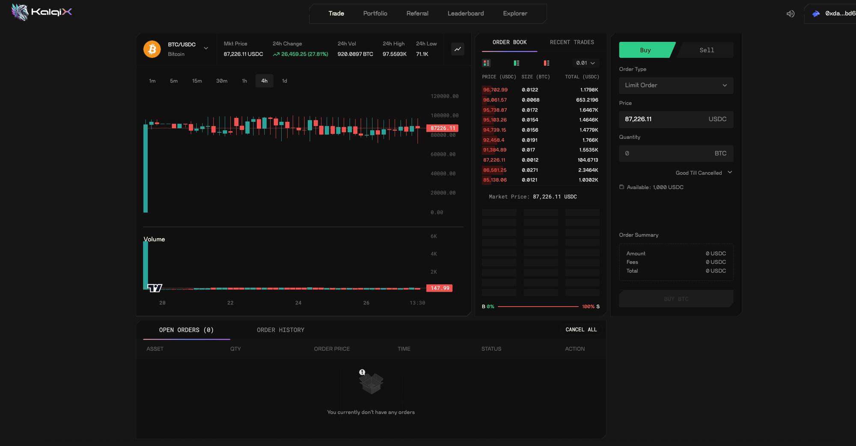
Task: Switch to the Recent Trades tab
Action: click(571, 42)
